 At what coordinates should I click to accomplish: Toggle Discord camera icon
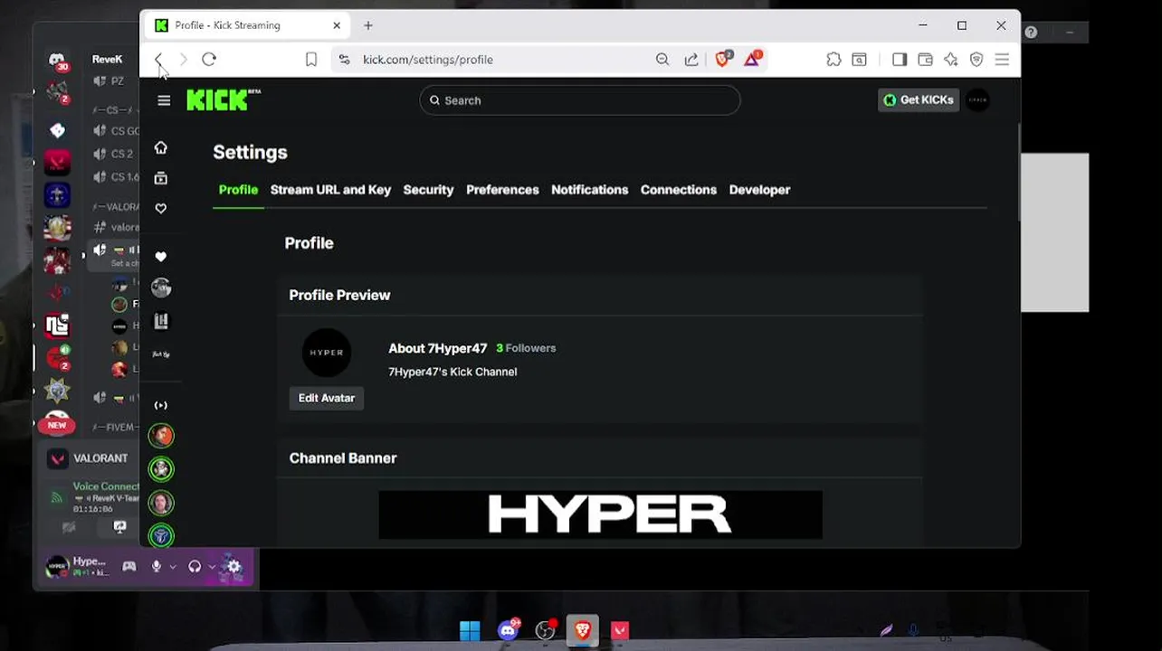(69, 526)
